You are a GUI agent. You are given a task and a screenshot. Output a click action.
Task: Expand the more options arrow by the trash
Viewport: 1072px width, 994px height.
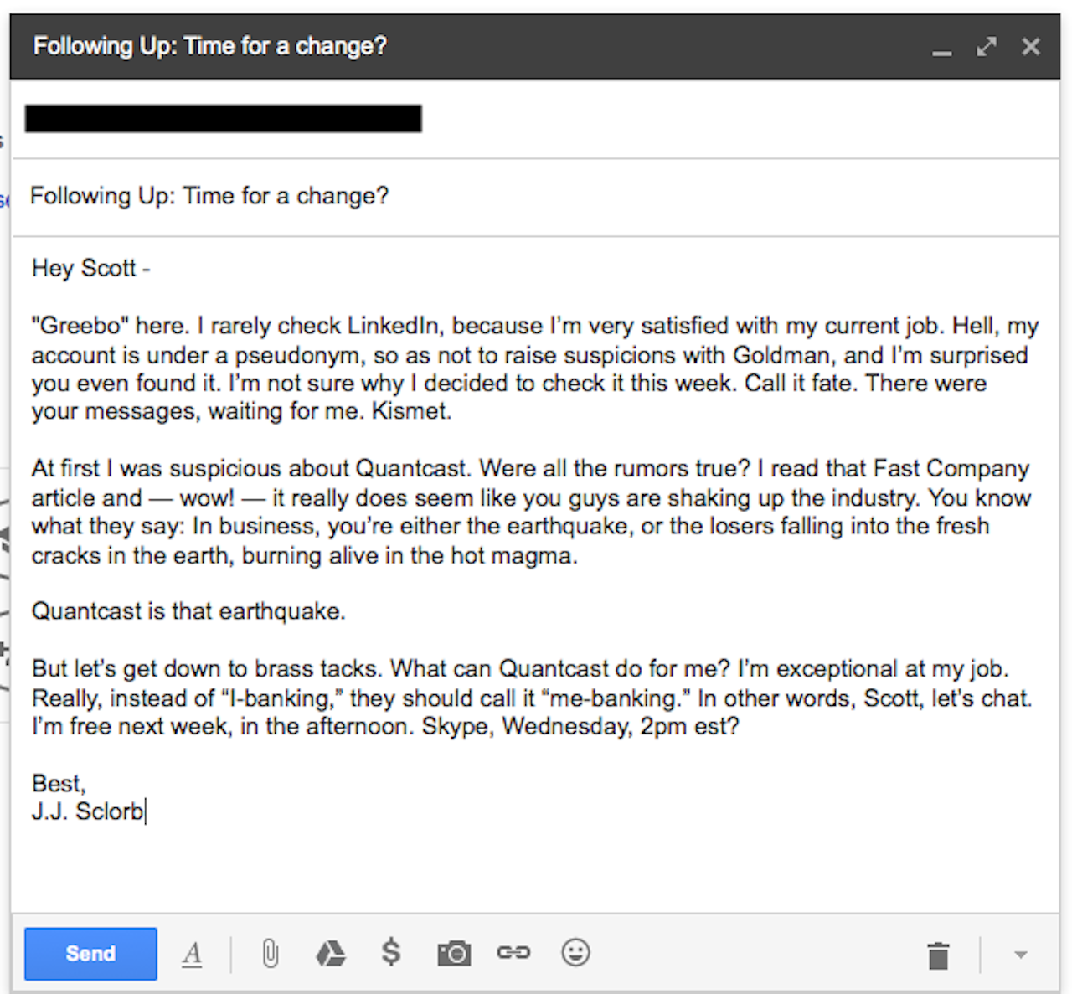click(x=1020, y=955)
